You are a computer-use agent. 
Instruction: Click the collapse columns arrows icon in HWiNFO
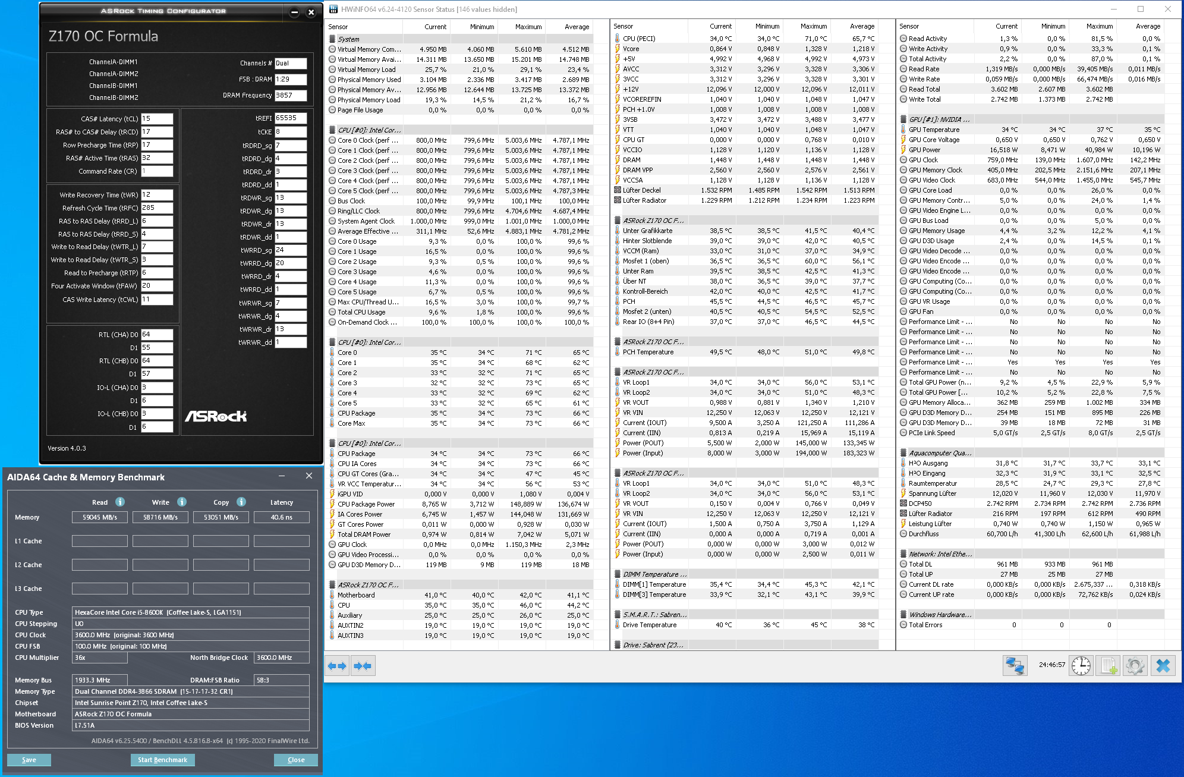point(363,666)
